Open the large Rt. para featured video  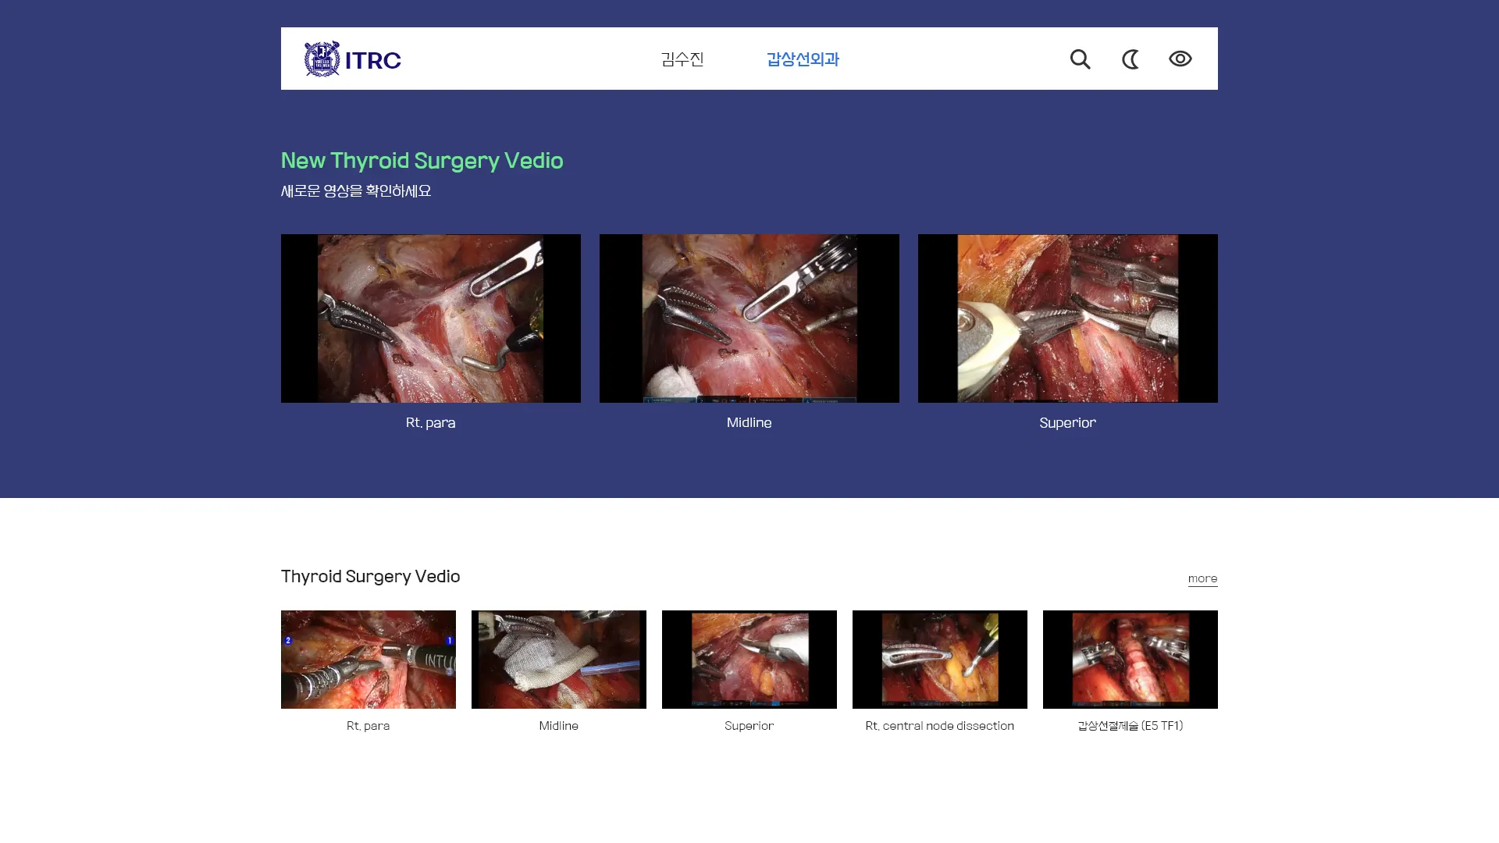[x=430, y=318]
